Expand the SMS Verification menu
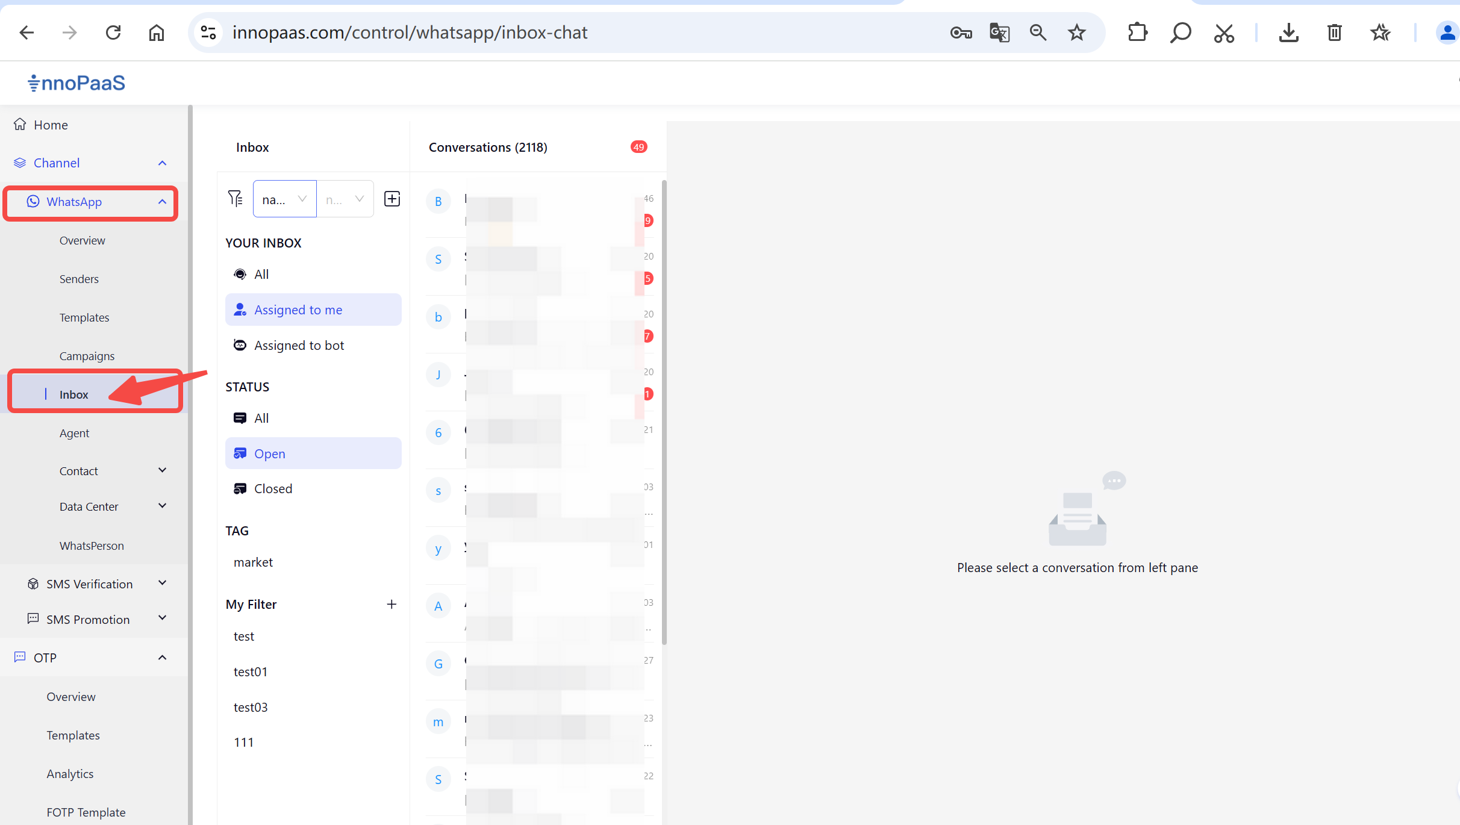This screenshot has height=825, width=1460. pos(162,583)
